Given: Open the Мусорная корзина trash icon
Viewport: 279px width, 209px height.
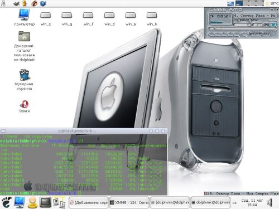Looking at the screenshot, I should pos(24,80).
